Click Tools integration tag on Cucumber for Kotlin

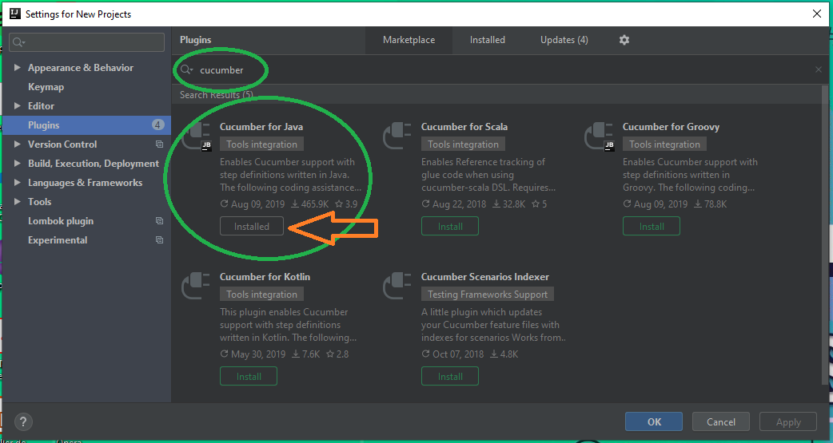tap(262, 295)
